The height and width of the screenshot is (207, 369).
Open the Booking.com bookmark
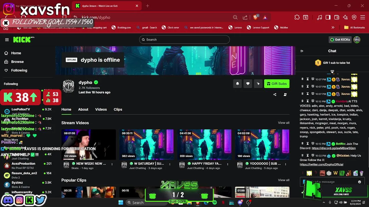[x=121, y=28]
